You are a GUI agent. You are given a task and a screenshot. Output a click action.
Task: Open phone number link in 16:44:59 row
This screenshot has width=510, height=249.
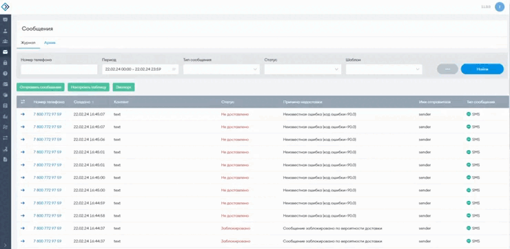(x=47, y=203)
